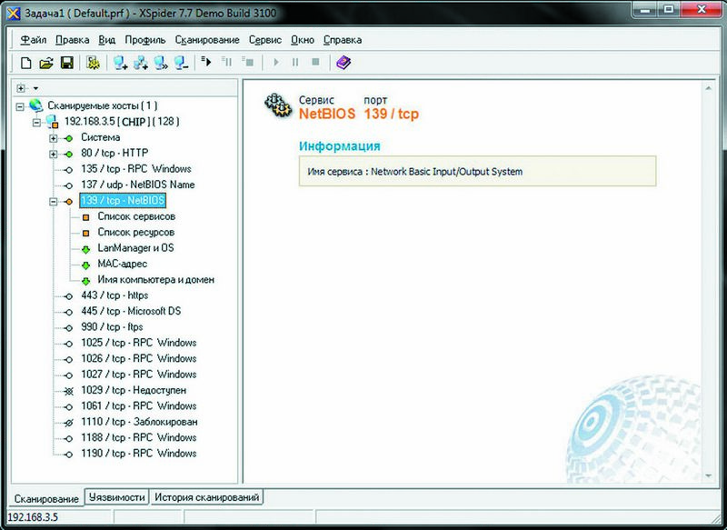Screen dimensions: 727x530
Task: Click the expand-all plus icon above the tree
Action: 21,87
